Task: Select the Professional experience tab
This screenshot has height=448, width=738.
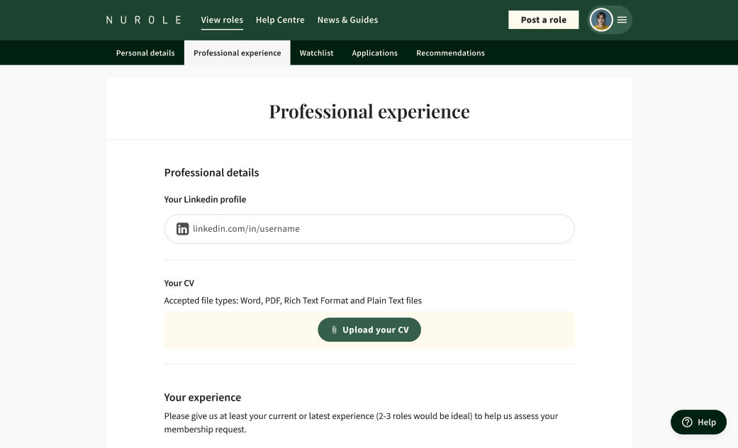Action: coord(237,52)
